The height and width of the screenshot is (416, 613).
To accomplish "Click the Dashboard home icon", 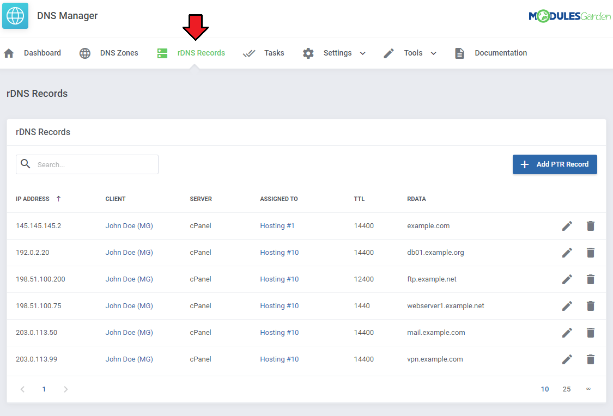I will click(9, 53).
